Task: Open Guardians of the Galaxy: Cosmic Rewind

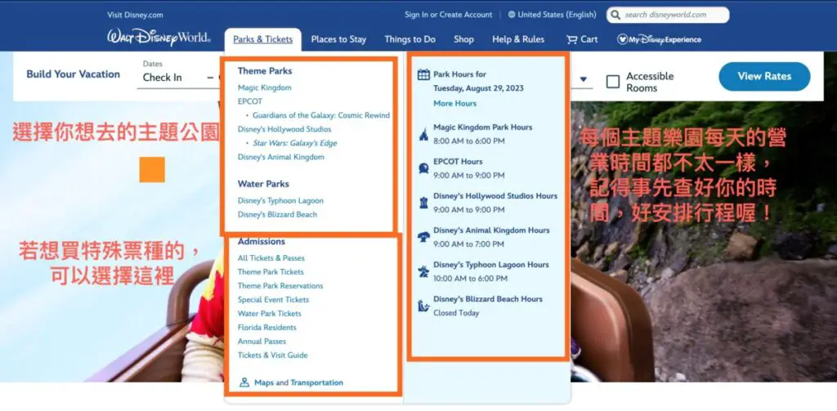Action: (x=321, y=115)
